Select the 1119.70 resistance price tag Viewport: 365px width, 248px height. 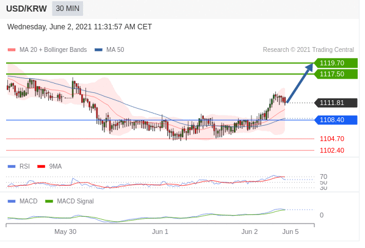tap(336, 63)
